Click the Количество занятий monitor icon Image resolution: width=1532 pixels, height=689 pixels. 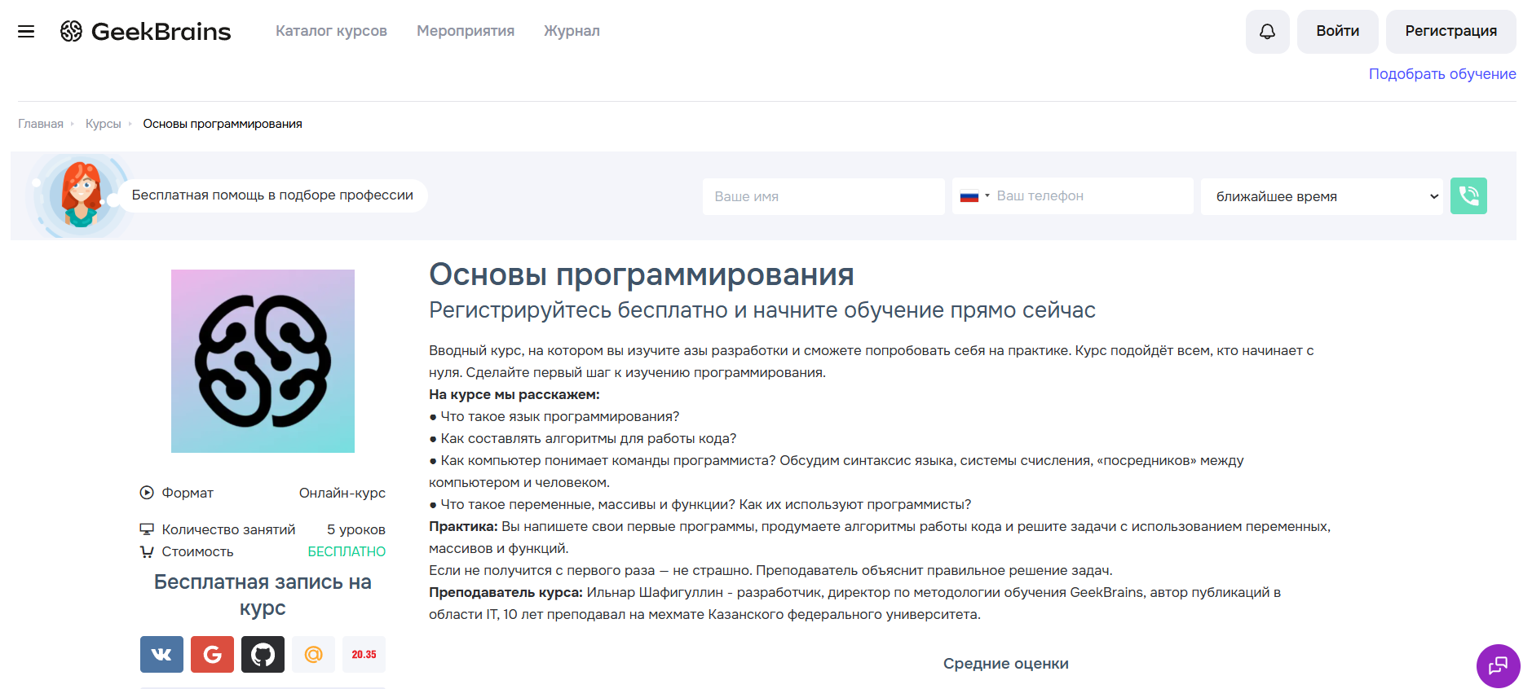[147, 529]
